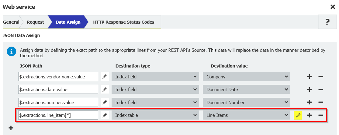Open Index table destination type dropdown
This screenshot has height=135, width=339.
tap(155, 115)
